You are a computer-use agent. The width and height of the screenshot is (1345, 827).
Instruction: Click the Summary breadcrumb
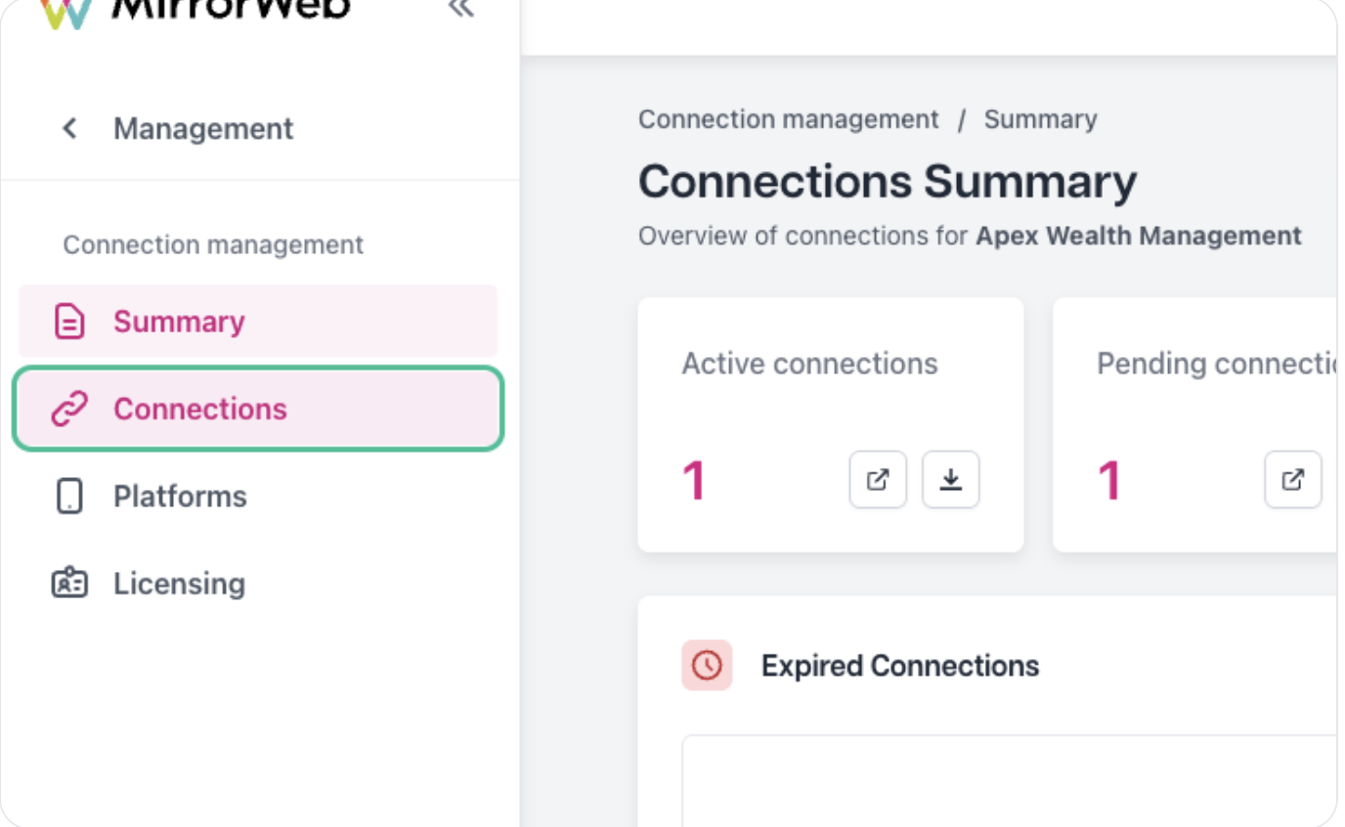tap(1040, 119)
